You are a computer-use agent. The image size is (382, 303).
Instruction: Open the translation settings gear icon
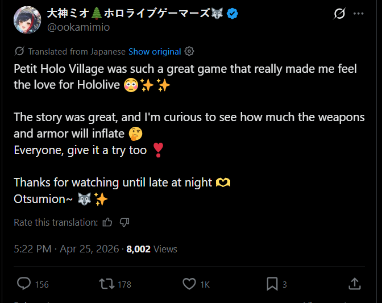189,51
